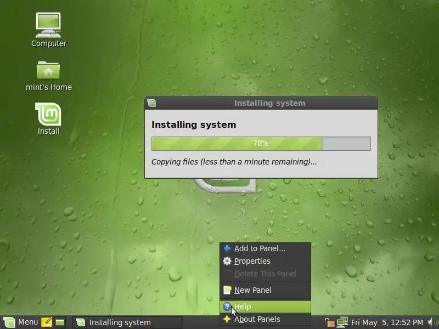Click the gear icon beside Properties

pyautogui.click(x=227, y=261)
